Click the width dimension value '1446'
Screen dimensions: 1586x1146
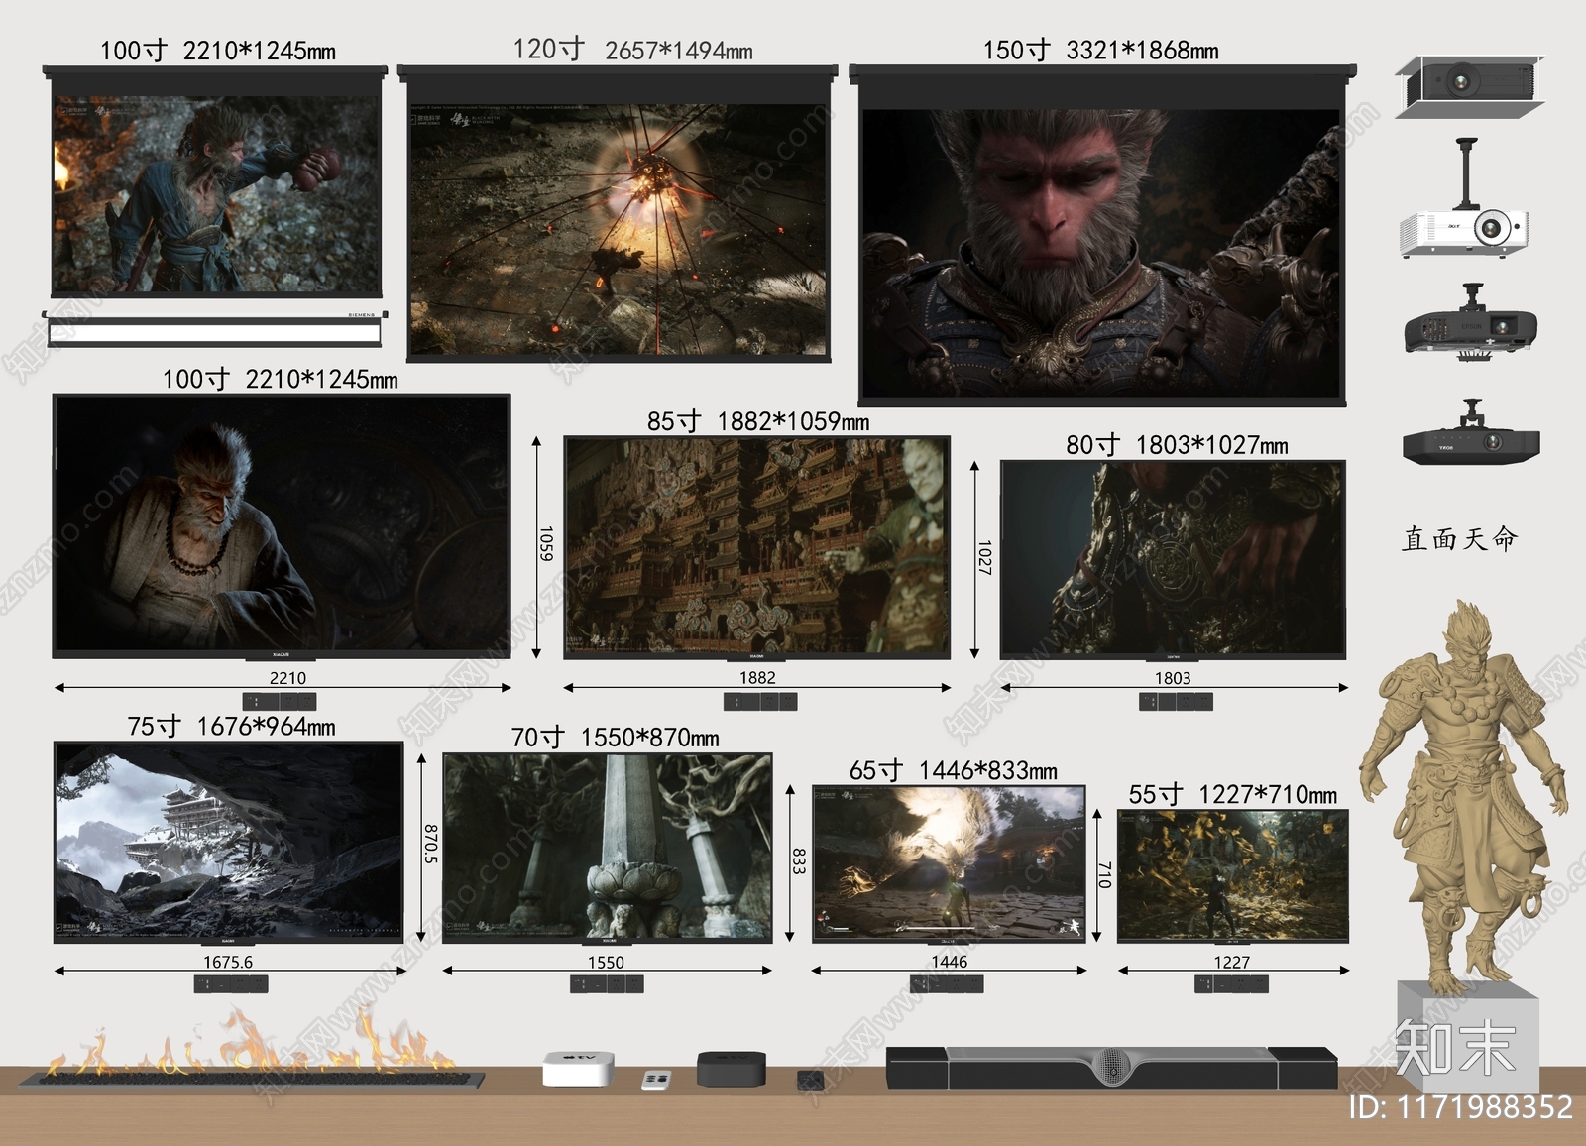pyautogui.click(x=949, y=962)
